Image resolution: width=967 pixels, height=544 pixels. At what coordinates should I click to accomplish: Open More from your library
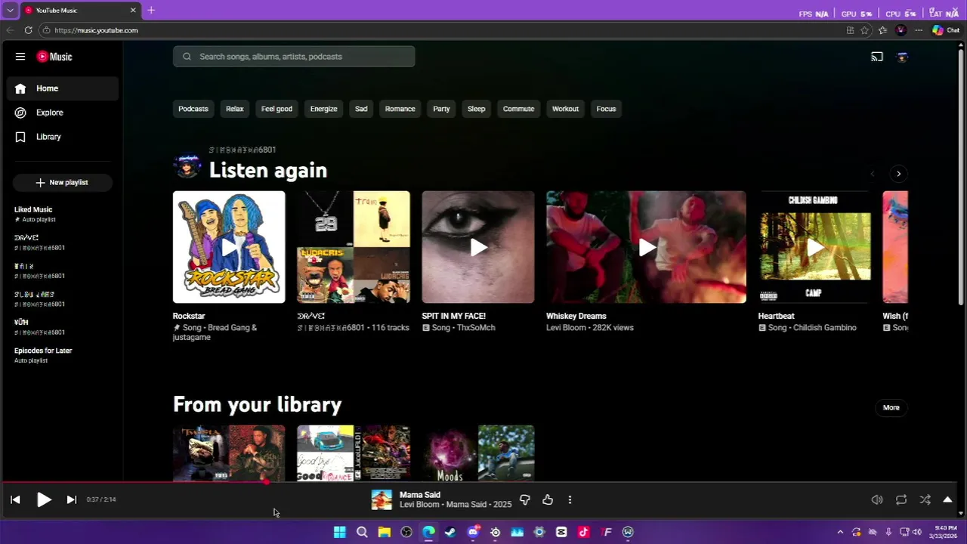tap(891, 408)
